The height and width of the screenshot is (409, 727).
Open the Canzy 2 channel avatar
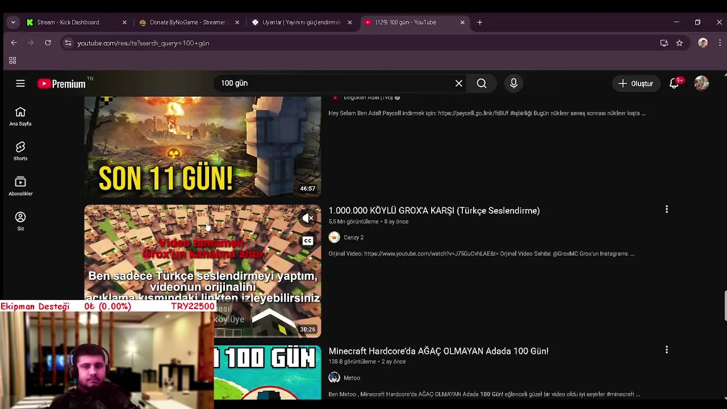click(334, 237)
